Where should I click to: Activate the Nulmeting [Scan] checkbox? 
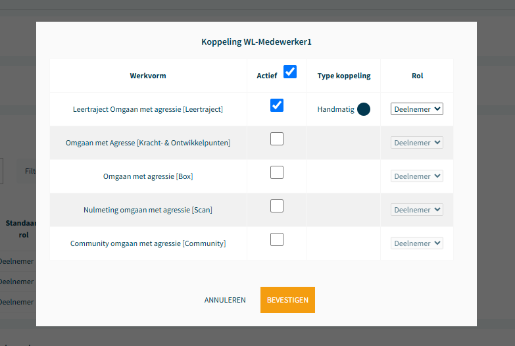point(277,206)
